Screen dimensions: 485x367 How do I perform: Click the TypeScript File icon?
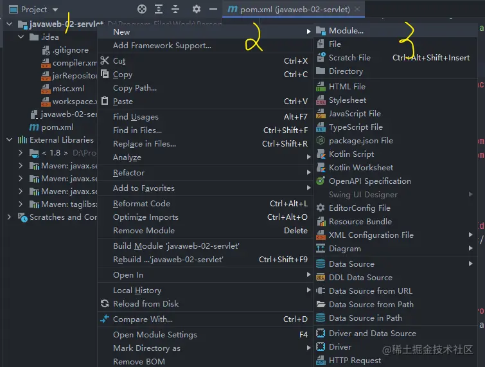pos(321,127)
